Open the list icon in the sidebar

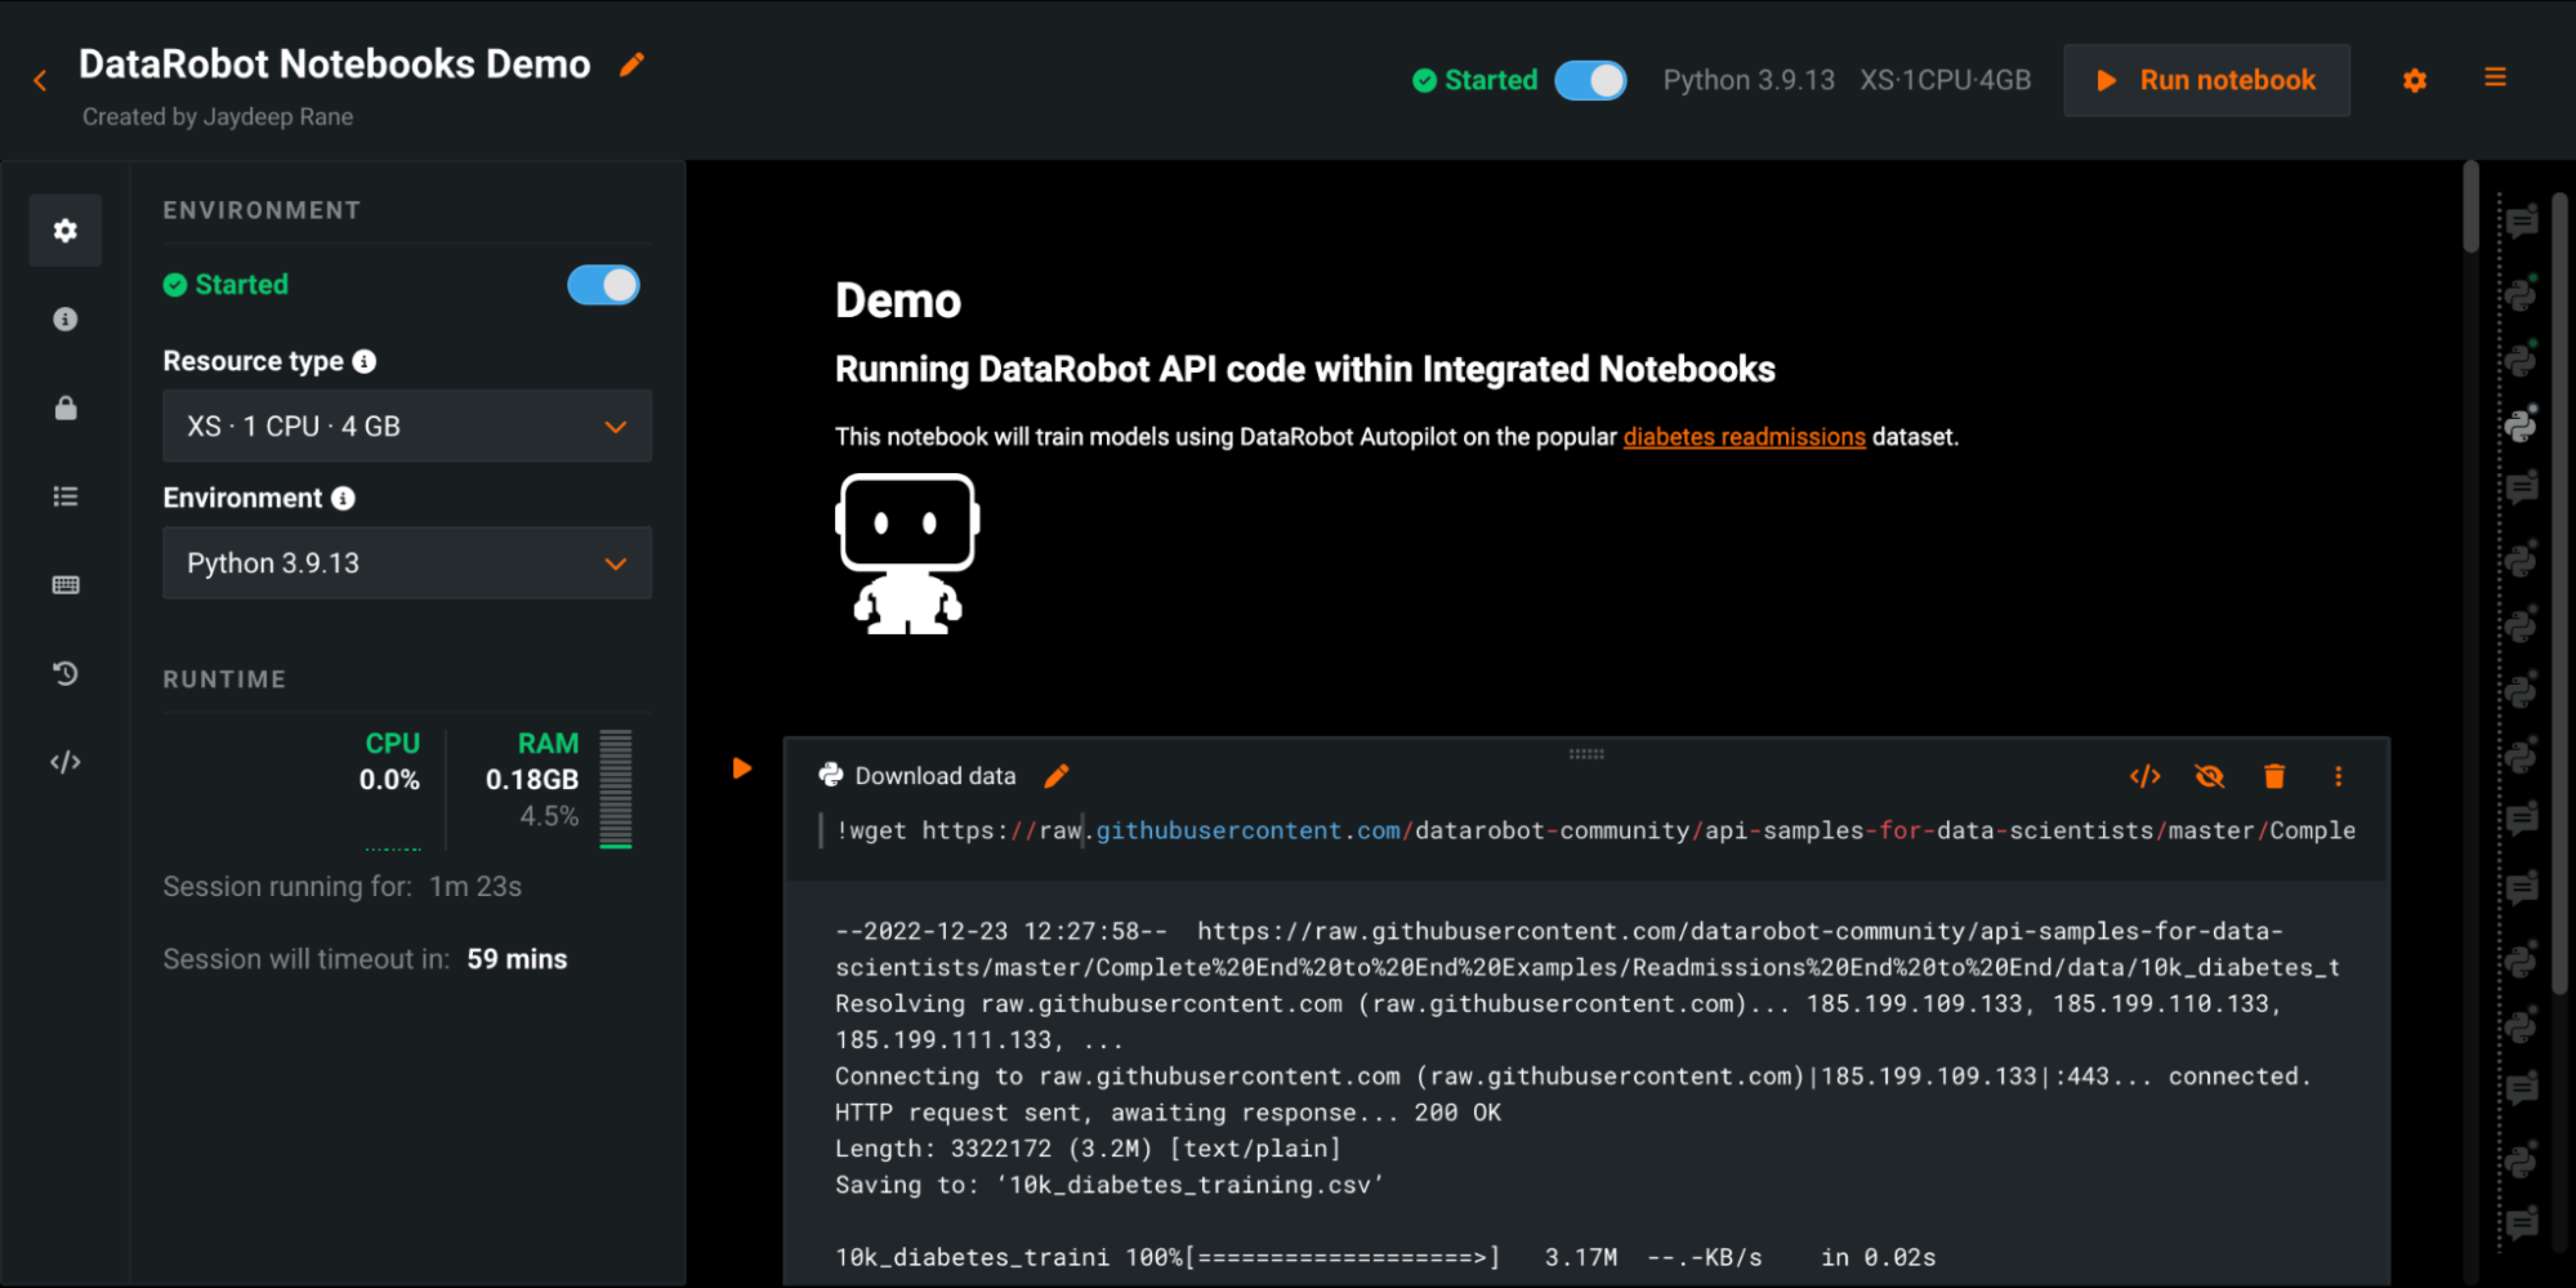65,496
